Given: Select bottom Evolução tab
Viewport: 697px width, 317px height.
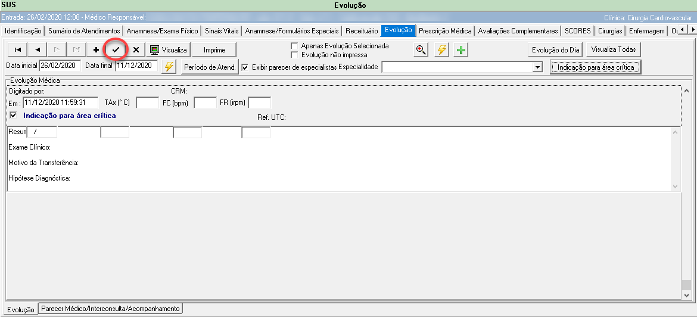Looking at the screenshot, I should (20, 309).
